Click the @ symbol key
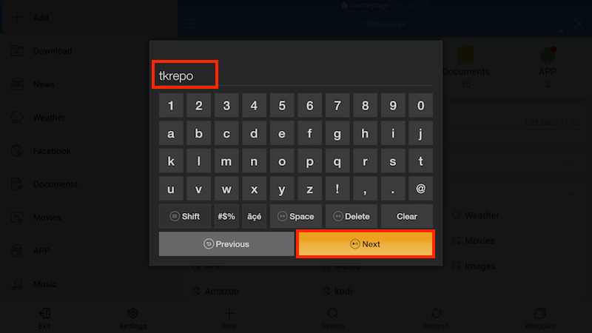This screenshot has height=333, width=592. [x=420, y=189]
